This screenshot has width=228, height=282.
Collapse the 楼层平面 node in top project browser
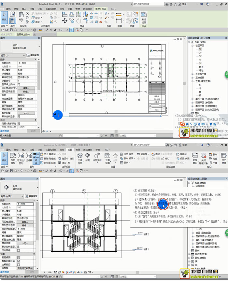click(192, 46)
